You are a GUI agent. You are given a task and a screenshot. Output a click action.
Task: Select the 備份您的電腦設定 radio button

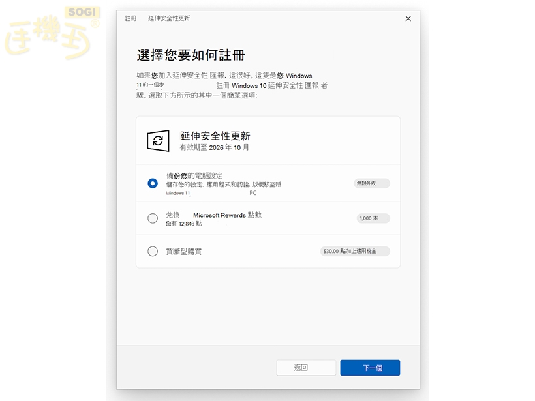click(x=153, y=184)
